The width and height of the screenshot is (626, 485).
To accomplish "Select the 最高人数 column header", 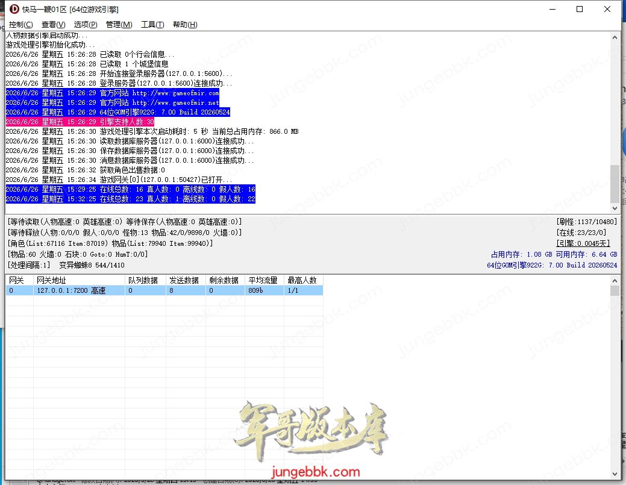I will click(x=304, y=280).
